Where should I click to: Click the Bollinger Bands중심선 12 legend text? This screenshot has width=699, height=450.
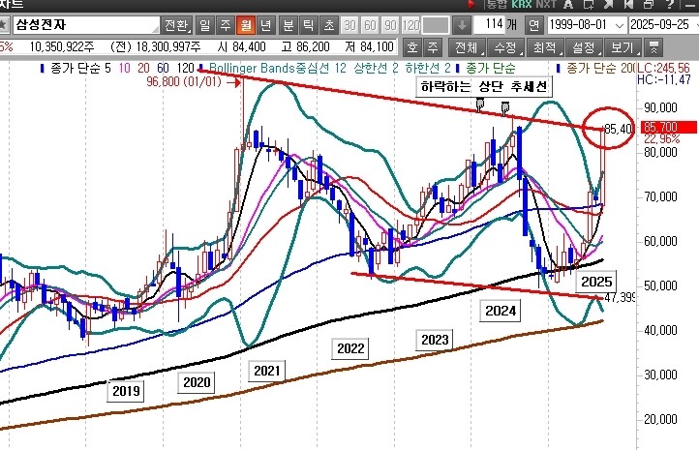click(278, 68)
